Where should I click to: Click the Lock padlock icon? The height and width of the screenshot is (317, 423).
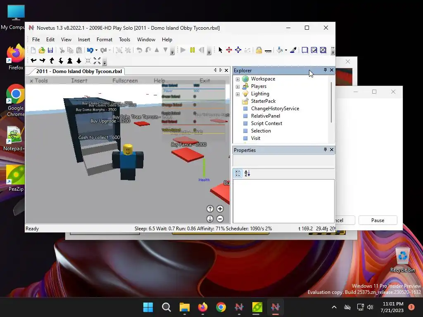click(x=259, y=50)
